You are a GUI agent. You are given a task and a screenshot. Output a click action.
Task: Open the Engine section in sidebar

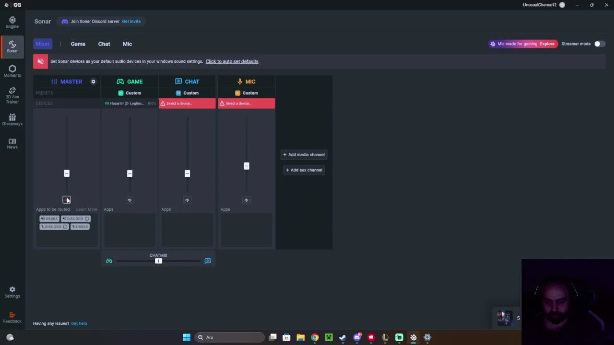[12, 22]
